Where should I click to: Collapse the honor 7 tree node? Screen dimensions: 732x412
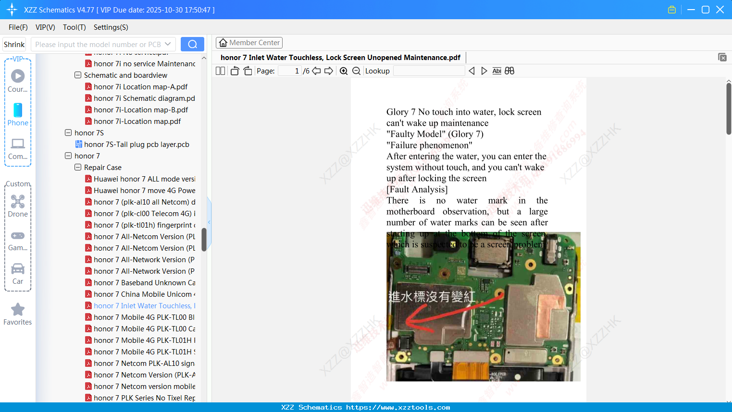(68, 156)
